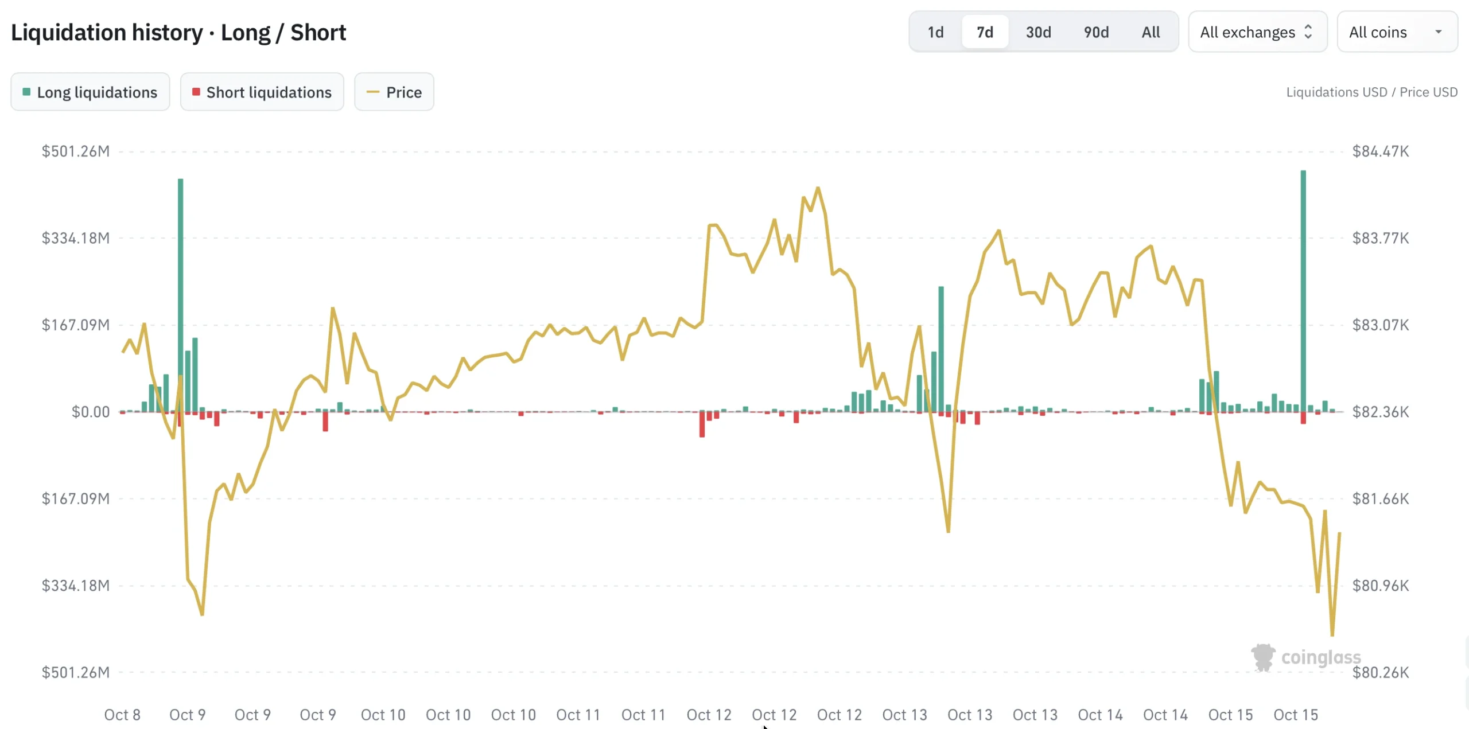1469x729 pixels.
Task: Toggle Short liquidations series
Action: 262,92
